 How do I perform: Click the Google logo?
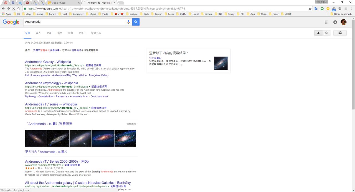click(11, 22)
